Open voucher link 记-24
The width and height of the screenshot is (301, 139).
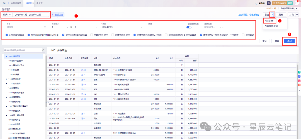point(83,94)
